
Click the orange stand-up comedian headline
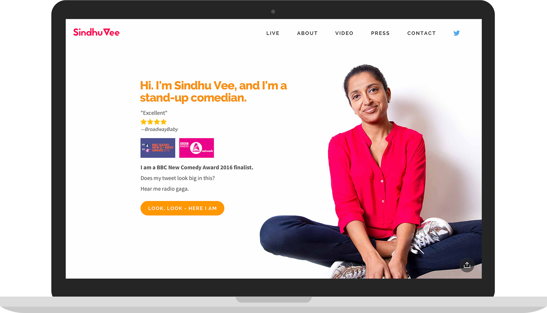point(213,92)
